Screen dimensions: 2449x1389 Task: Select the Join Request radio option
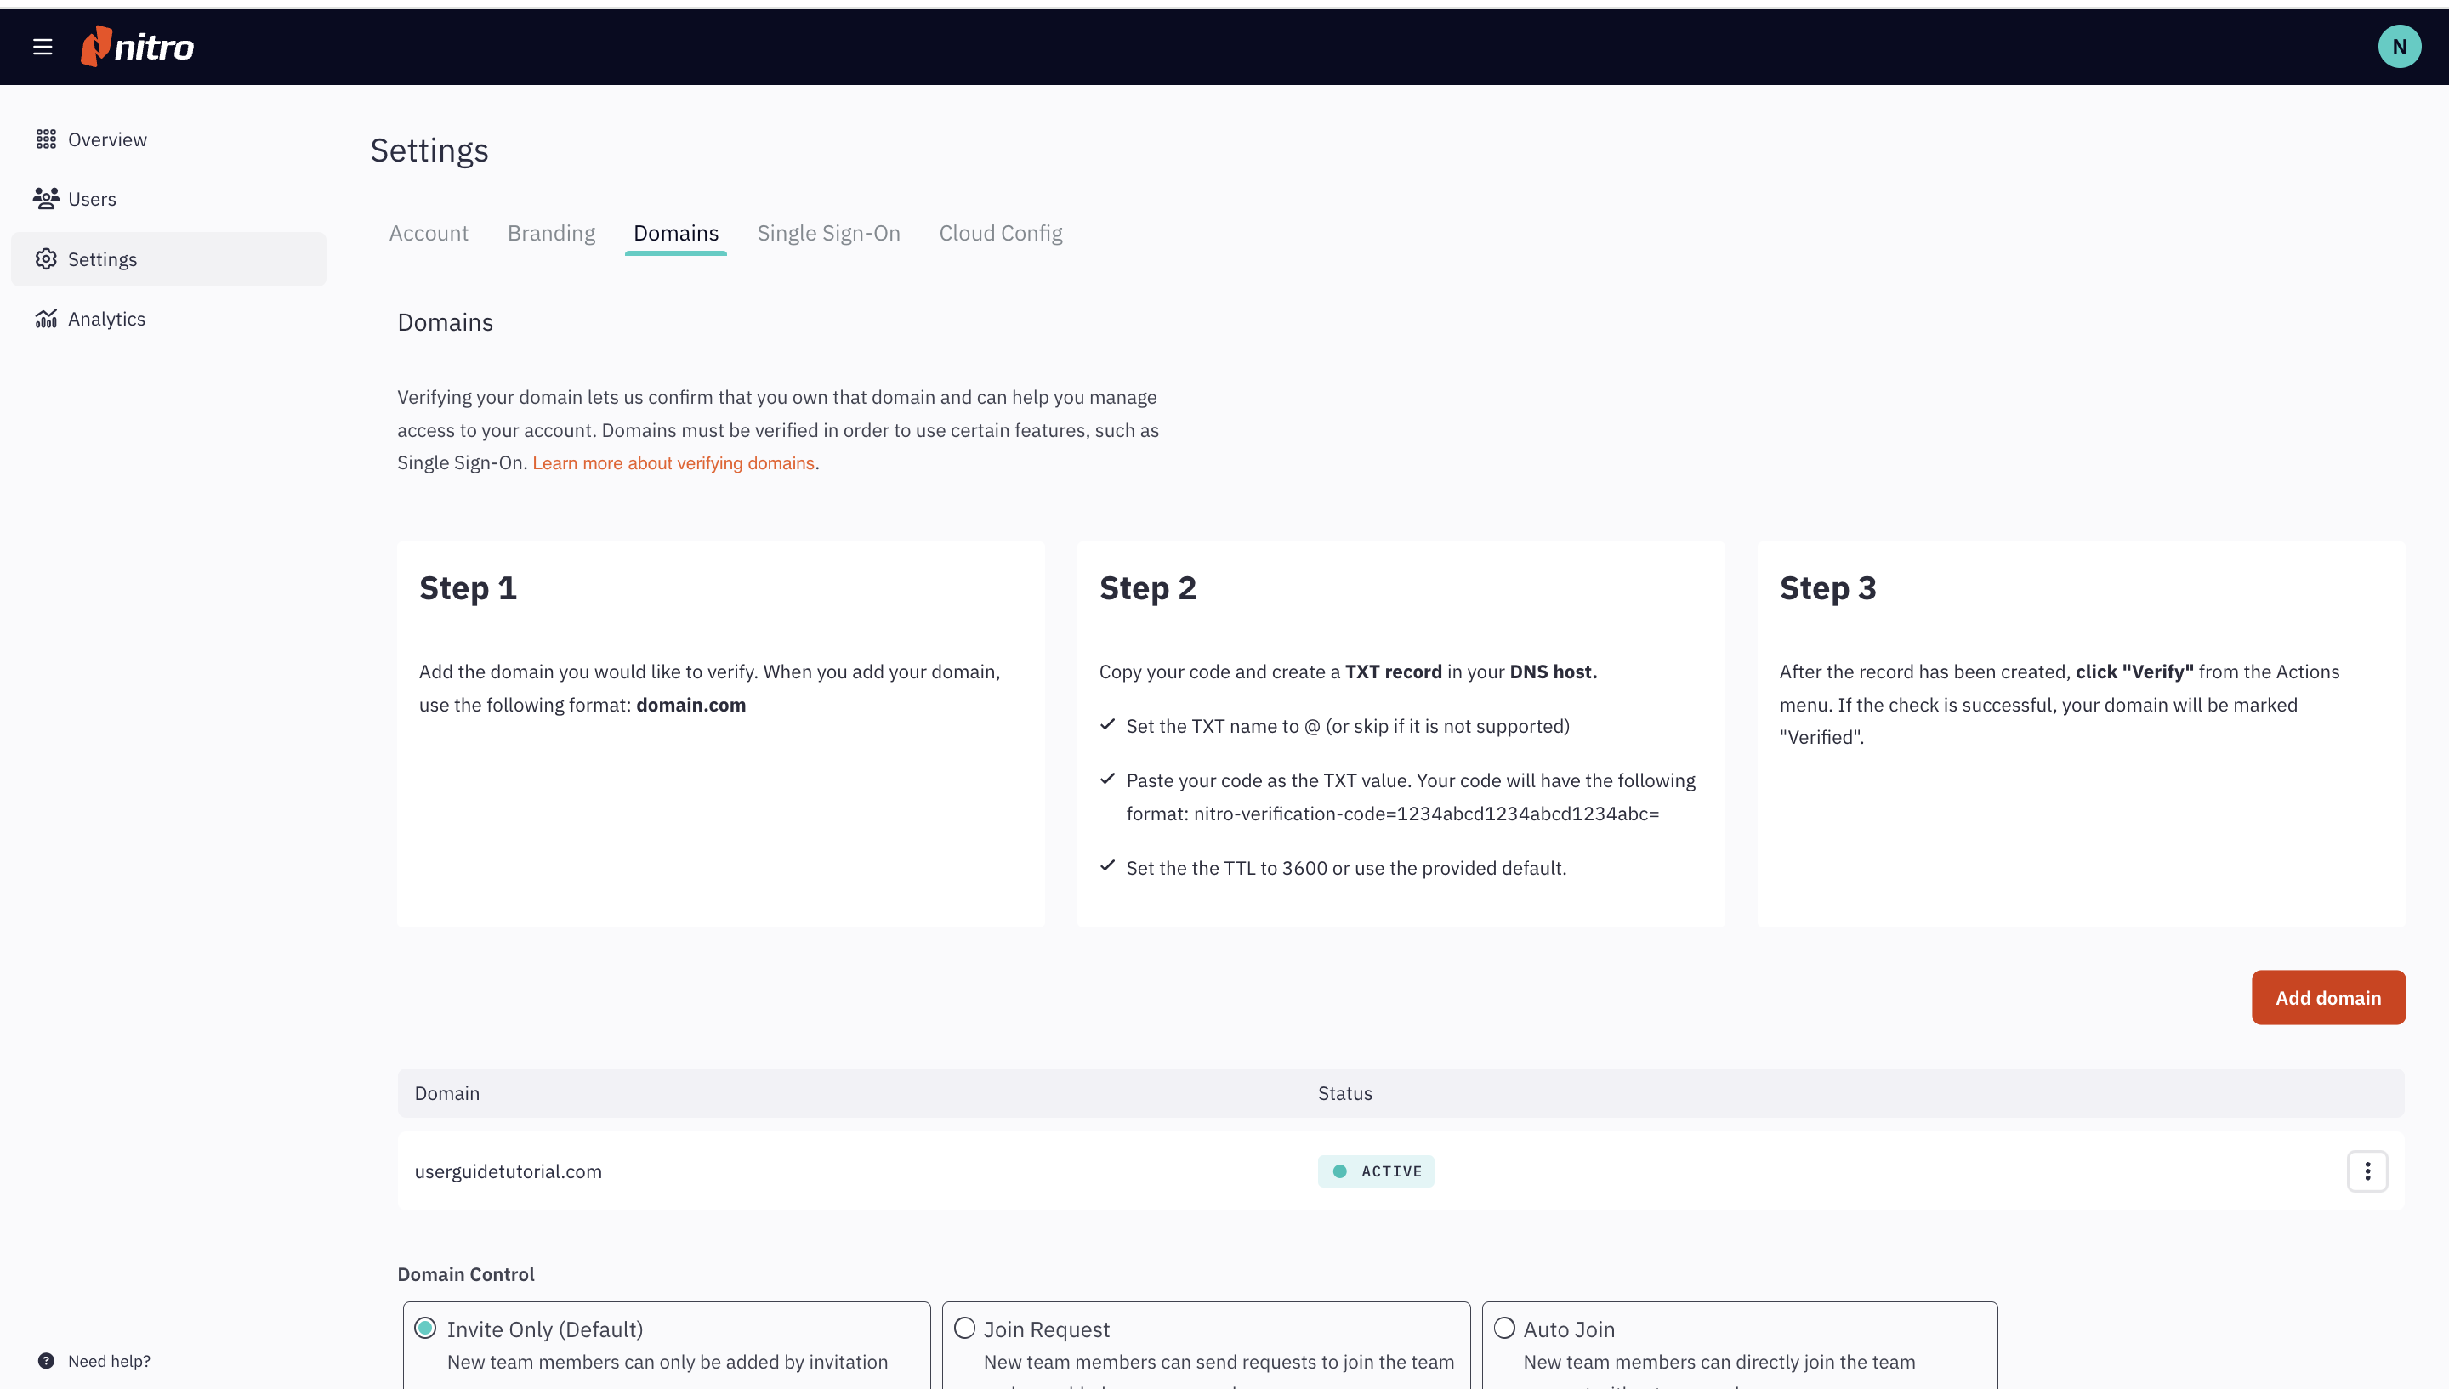tap(964, 1328)
